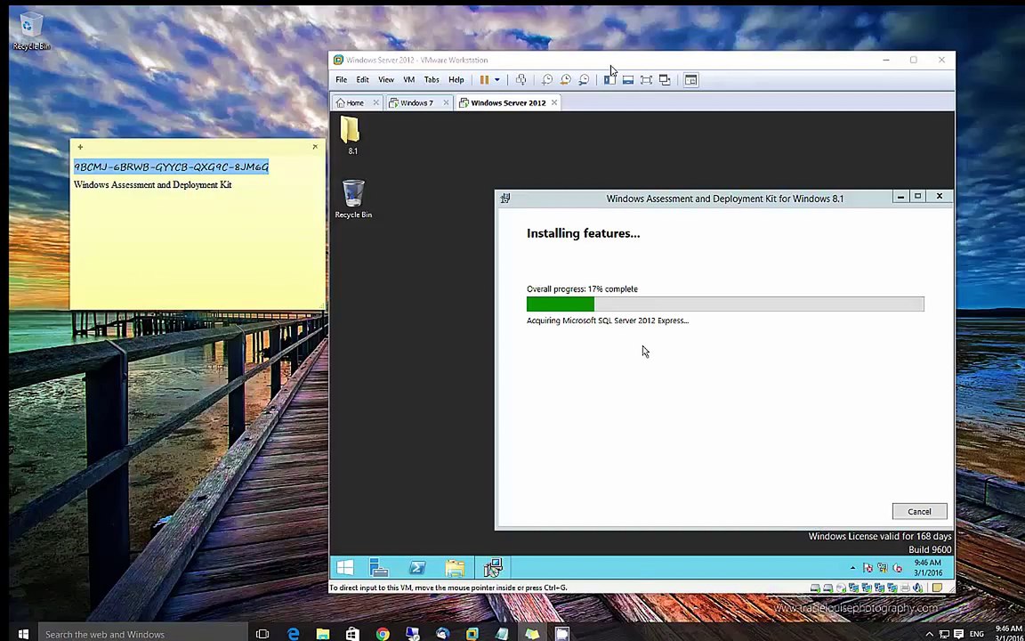
Task: Click the Search the web and Windows box
Action: [x=142, y=634]
